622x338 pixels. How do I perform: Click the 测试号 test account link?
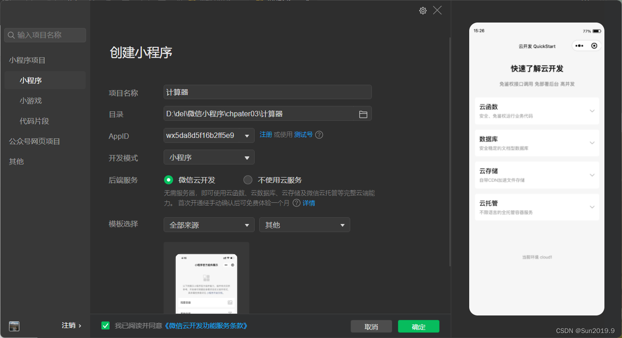303,135
